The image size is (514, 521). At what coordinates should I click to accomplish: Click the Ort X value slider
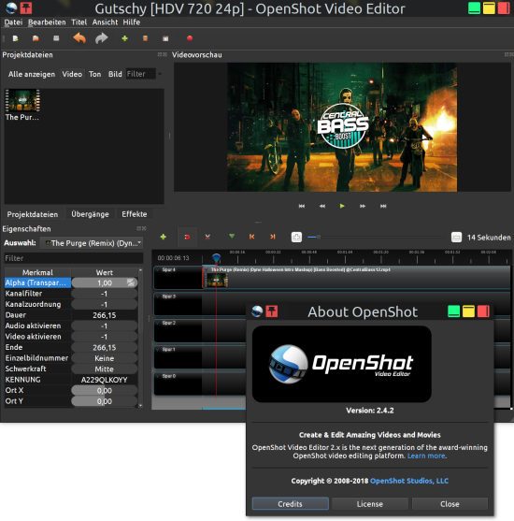105,390
